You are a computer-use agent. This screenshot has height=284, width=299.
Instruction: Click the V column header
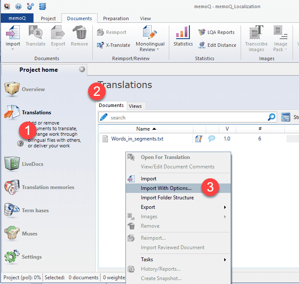coord(227,129)
